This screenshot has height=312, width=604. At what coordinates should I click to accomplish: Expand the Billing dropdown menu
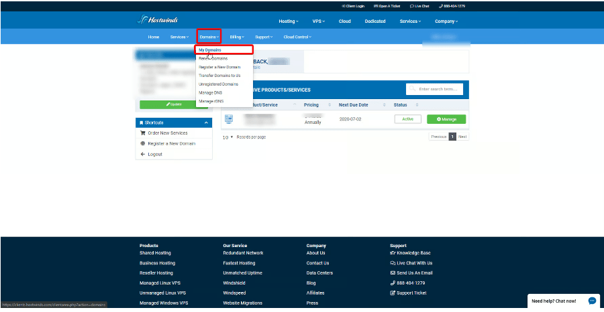(x=236, y=37)
